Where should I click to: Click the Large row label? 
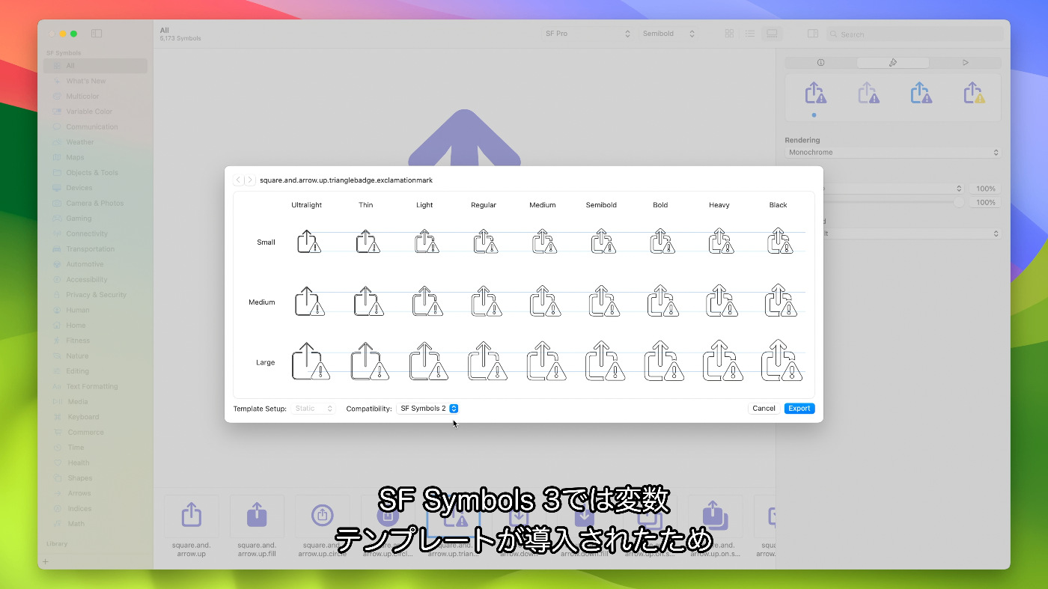(x=266, y=362)
